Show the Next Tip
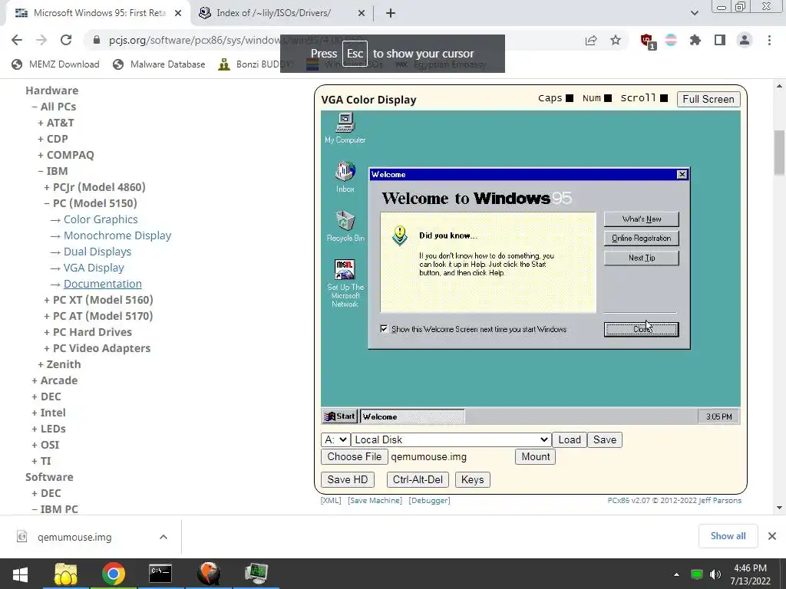The height and width of the screenshot is (589, 786). click(x=642, y=258)
